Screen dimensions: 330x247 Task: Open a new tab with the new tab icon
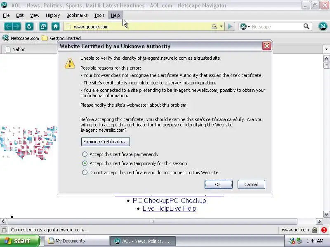pos(43,26)
